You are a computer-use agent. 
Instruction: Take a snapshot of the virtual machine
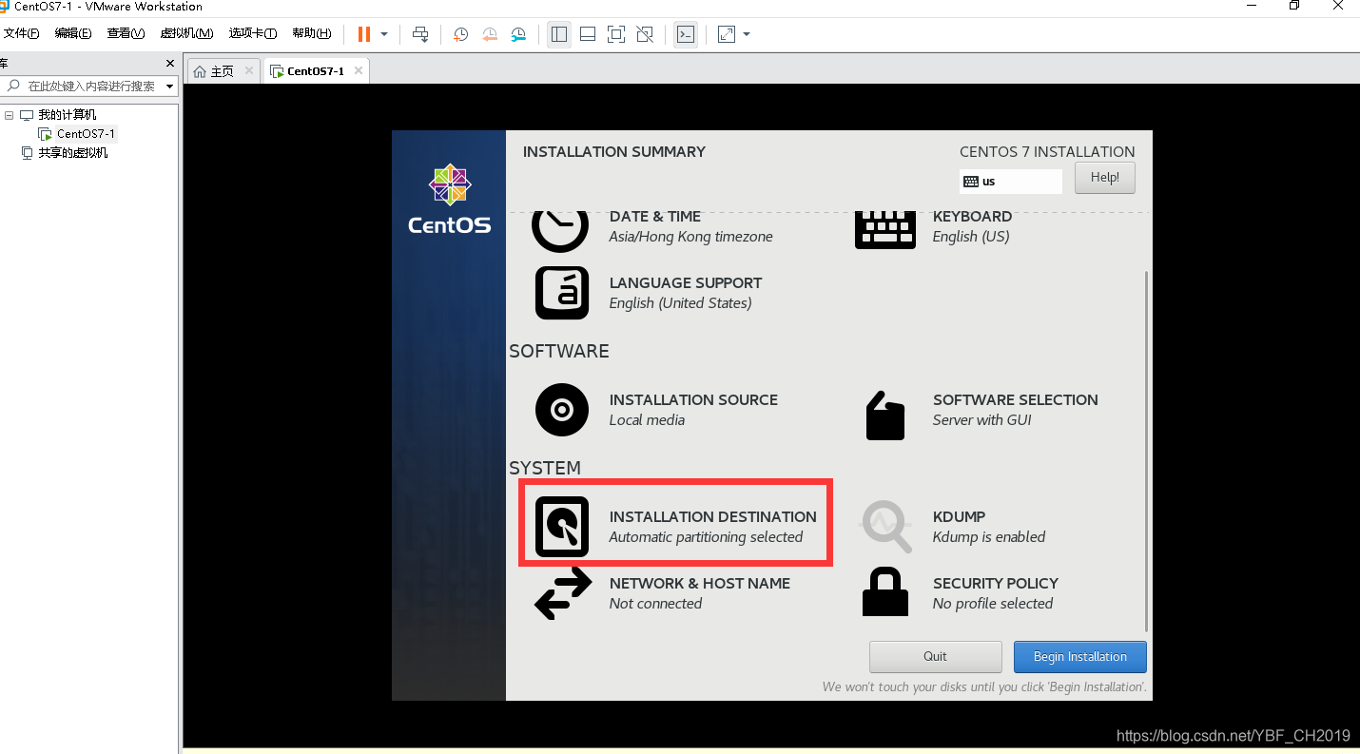click(x=460, y=34)
